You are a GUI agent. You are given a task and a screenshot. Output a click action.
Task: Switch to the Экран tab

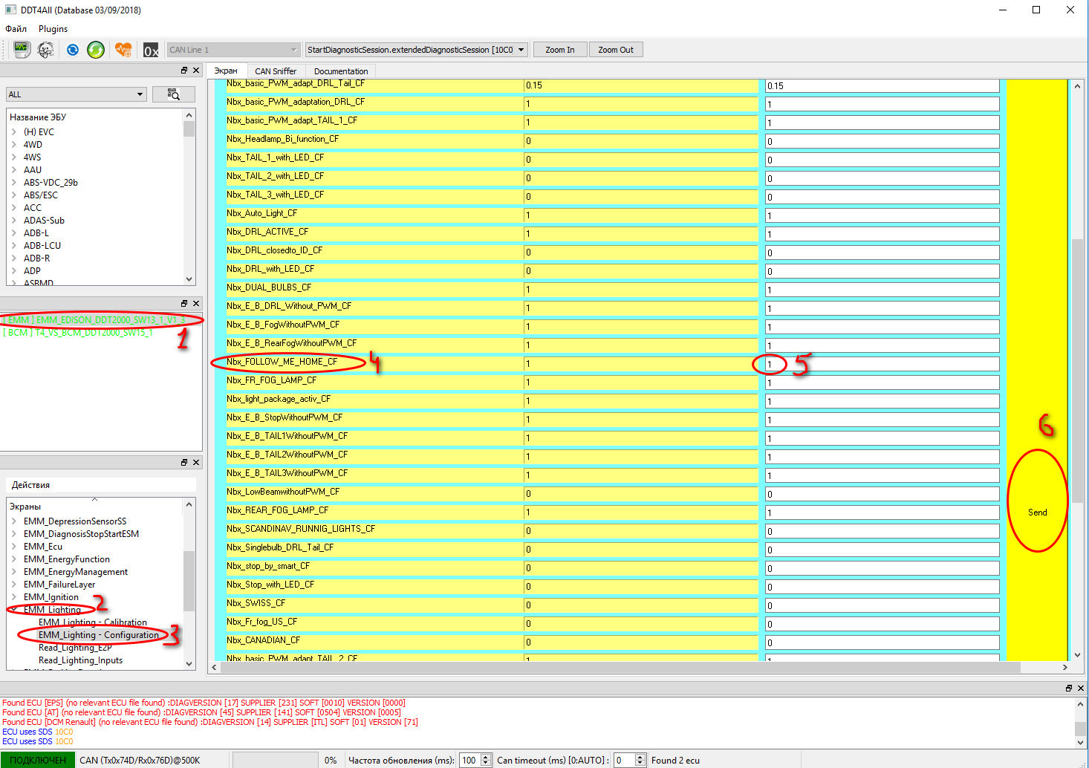[x=226, y=71]
